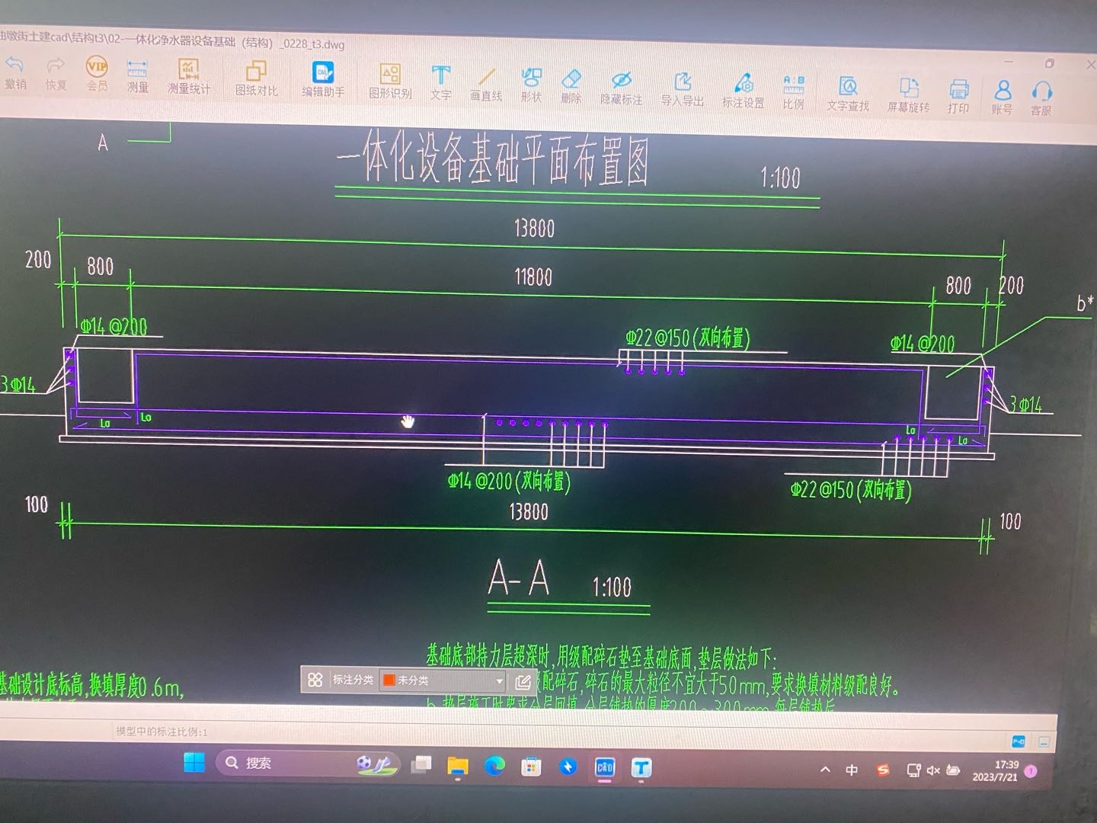Click the blue status bar icon at bottom right
This screenshot has width=1097, height=823.
point(1019,741)
